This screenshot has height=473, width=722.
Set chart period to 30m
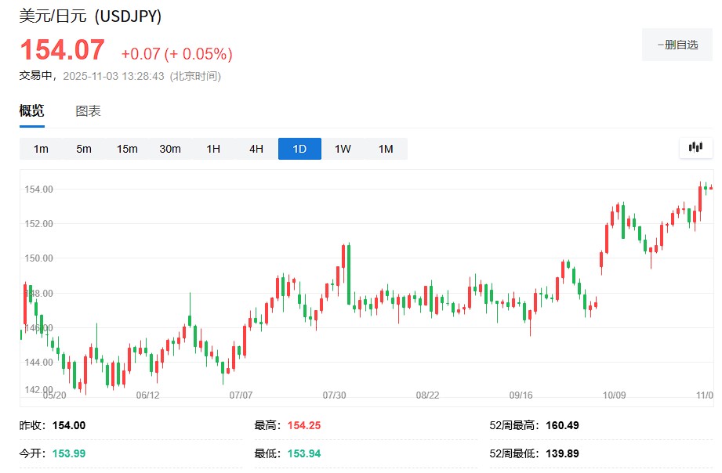(x=170, y=149)
